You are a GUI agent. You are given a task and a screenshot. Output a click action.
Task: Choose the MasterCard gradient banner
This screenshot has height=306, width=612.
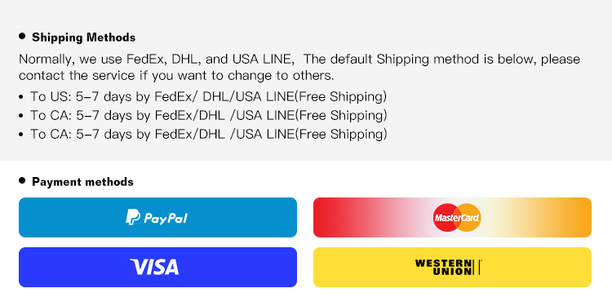pyautogui.click(x=452, y=217)
